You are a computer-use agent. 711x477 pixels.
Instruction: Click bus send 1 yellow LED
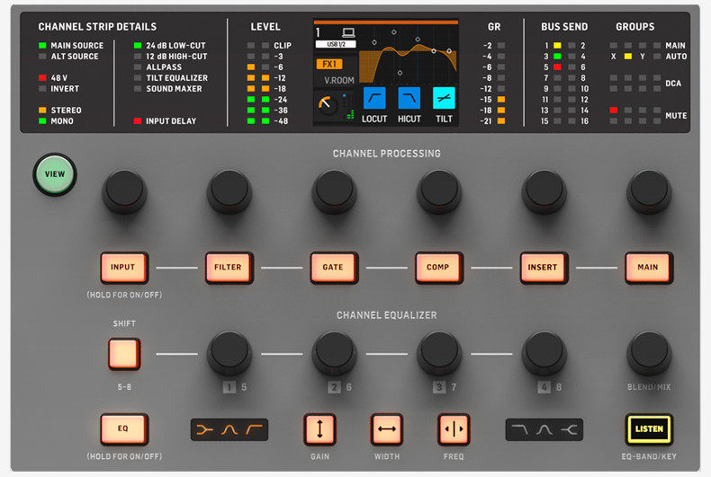[557, 45]
